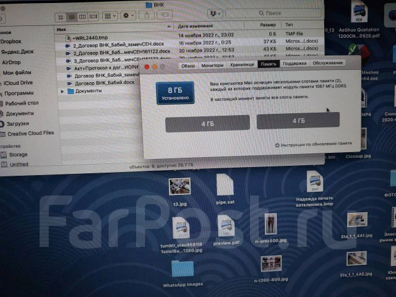
Task: Open Рабочий стол in the sidebar
Action: pos(22,103)
